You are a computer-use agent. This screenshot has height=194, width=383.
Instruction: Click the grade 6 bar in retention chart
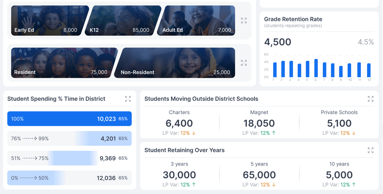point(316,68)
